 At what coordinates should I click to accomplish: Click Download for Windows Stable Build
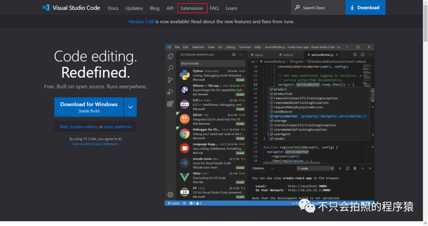click(x=89, y=107)
